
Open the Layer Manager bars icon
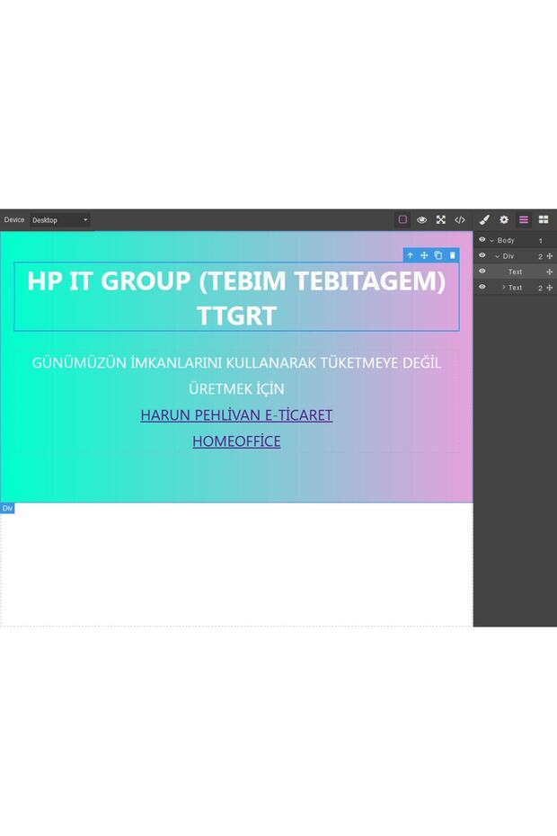524,219
